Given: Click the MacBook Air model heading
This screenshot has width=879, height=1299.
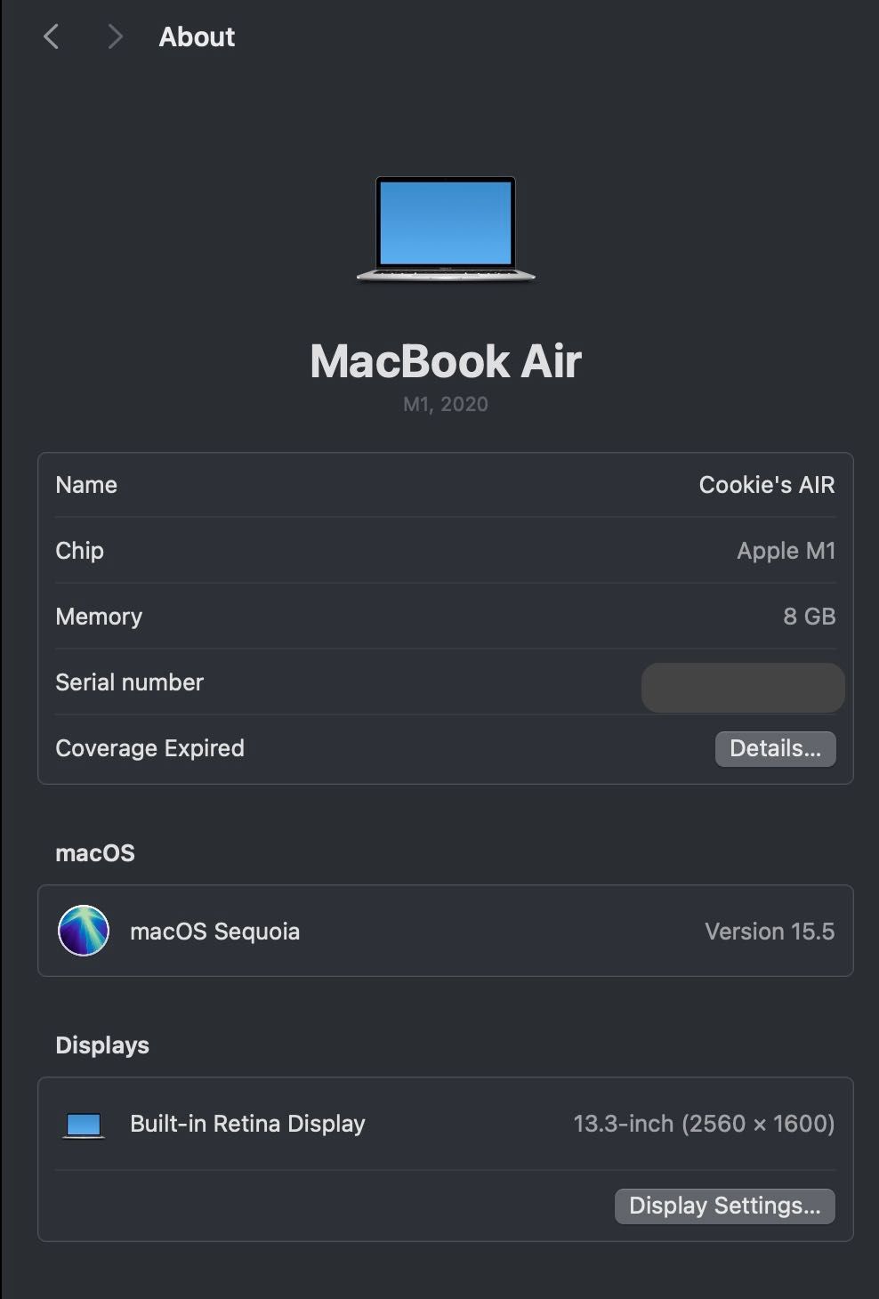Looking at the screenshot, I should click(446, 361).
